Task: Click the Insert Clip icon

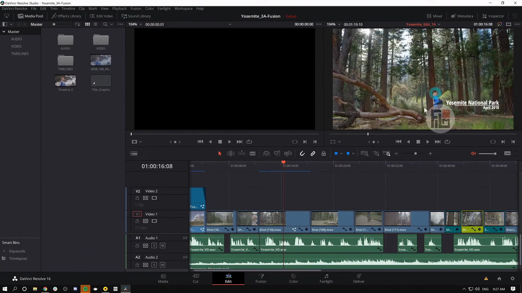Action: pyautogui.click(x=266, y=154)
